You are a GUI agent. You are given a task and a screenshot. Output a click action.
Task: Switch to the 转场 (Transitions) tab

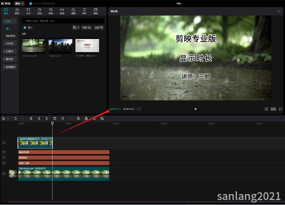[x=62, y=11]
